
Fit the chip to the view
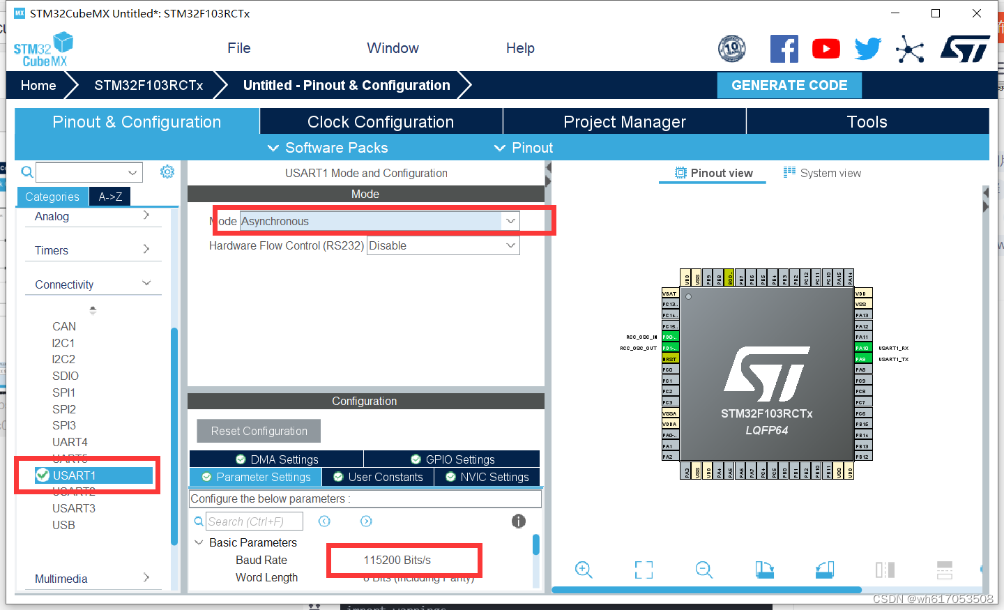tap(644, 570)
